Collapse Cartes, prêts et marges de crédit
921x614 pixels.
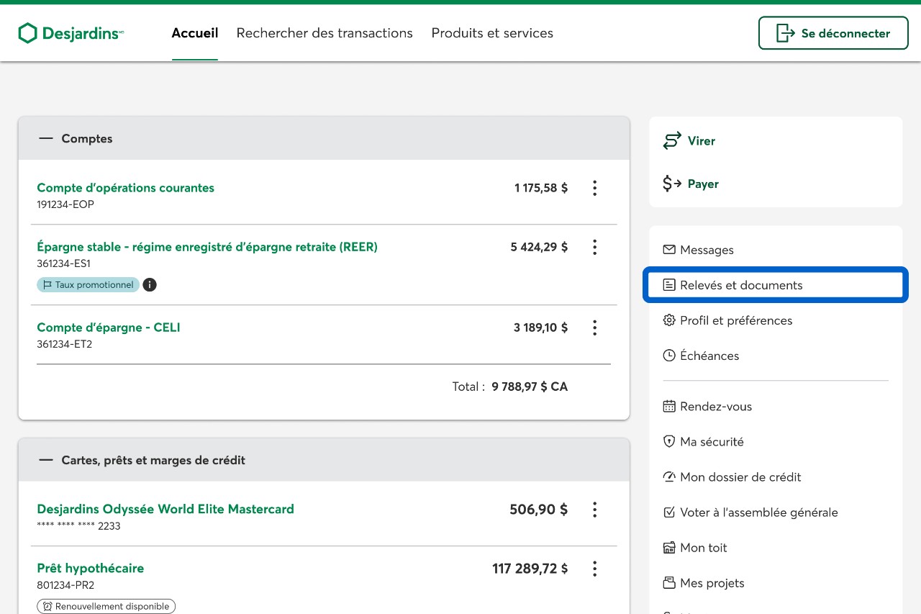[x=47, y=461]
